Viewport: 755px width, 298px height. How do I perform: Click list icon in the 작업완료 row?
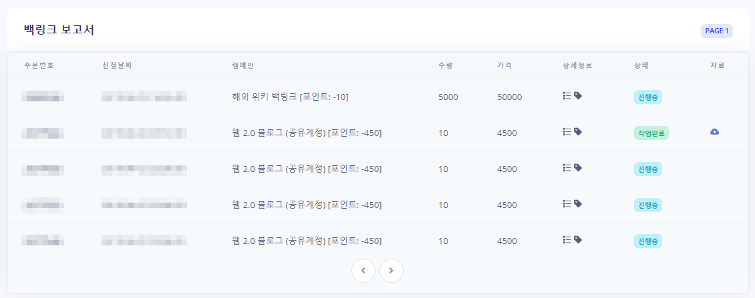[567, 132]
